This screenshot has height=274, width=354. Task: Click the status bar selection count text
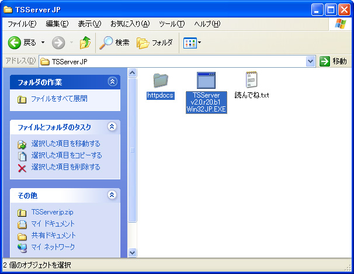(x=37, y=265)
